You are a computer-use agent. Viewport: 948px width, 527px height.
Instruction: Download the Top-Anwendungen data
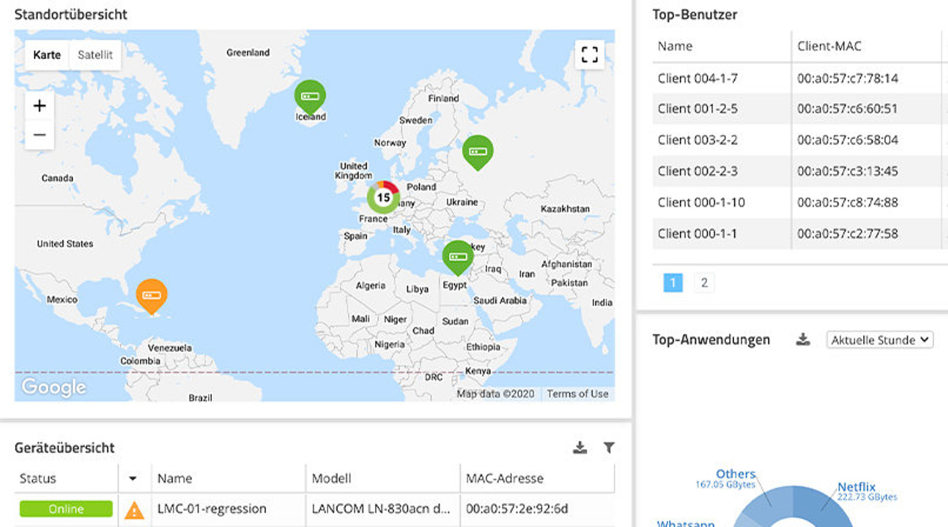click(x=803, y=339)
